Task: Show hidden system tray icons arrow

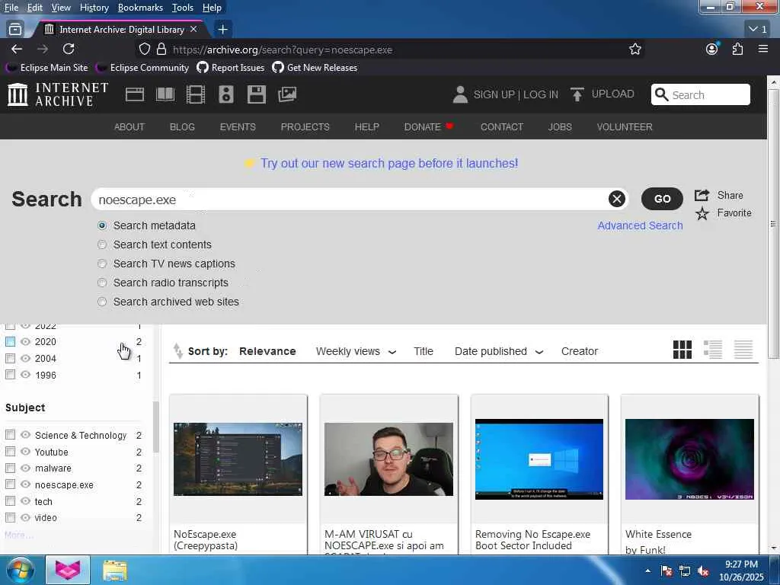Action: 647,571
